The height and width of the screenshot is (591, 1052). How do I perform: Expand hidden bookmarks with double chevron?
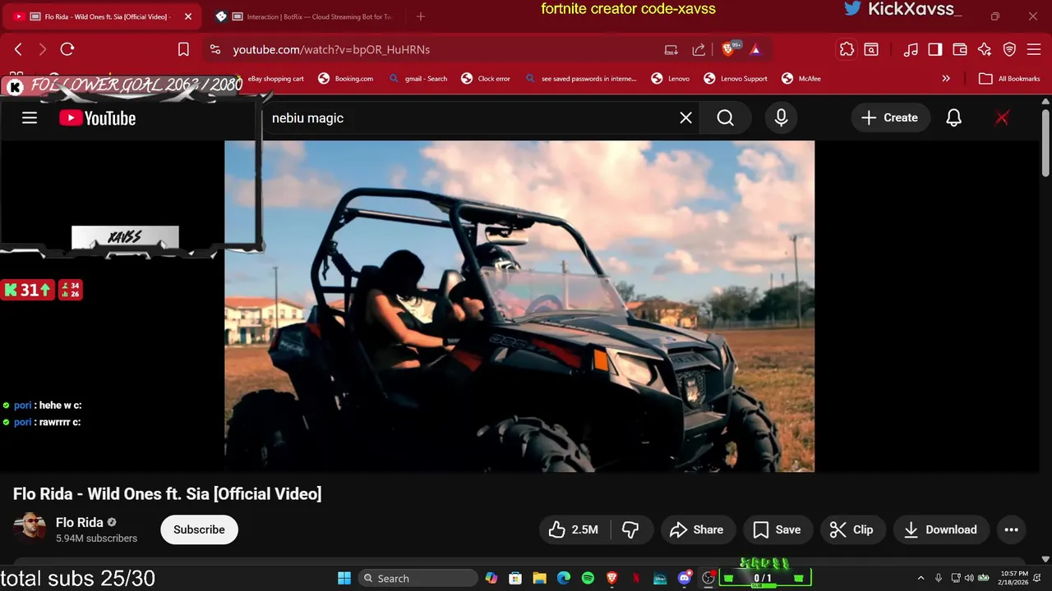946,79
